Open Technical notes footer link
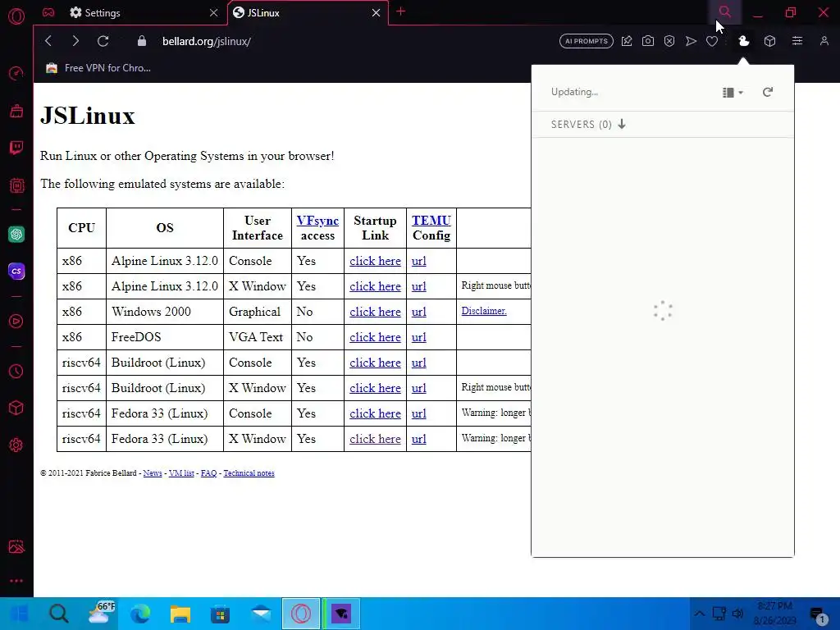 coord(249,473)
